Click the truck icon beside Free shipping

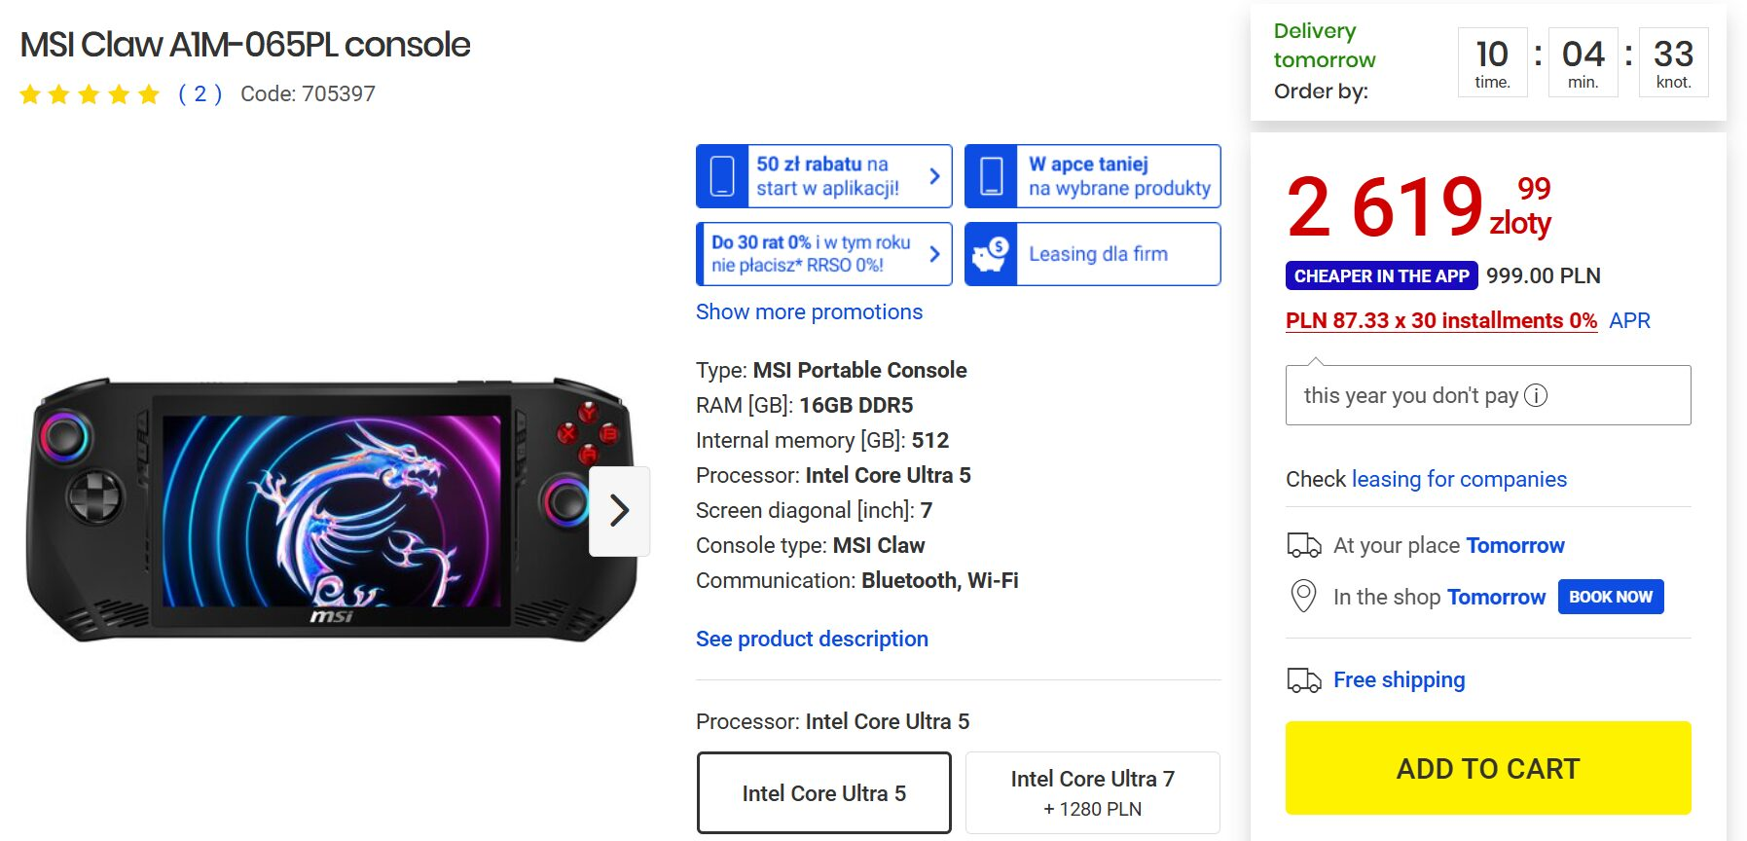point(1304,679)
